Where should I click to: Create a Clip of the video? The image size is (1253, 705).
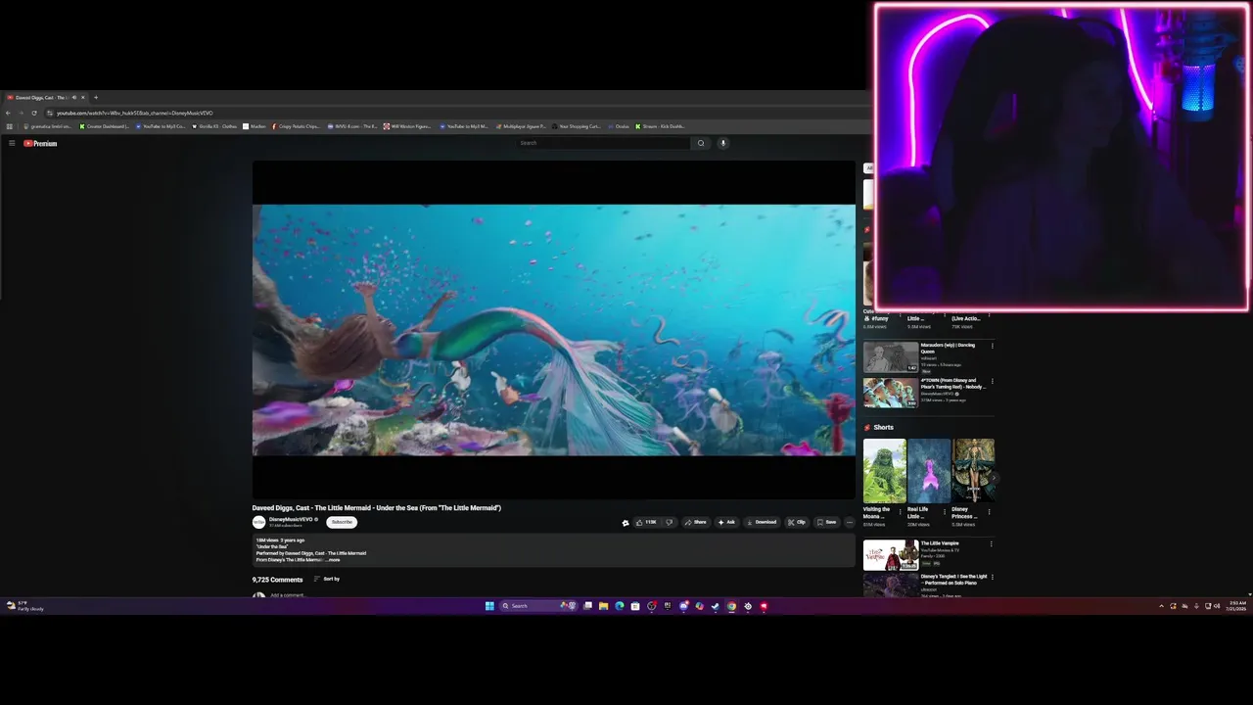point(798,522)
